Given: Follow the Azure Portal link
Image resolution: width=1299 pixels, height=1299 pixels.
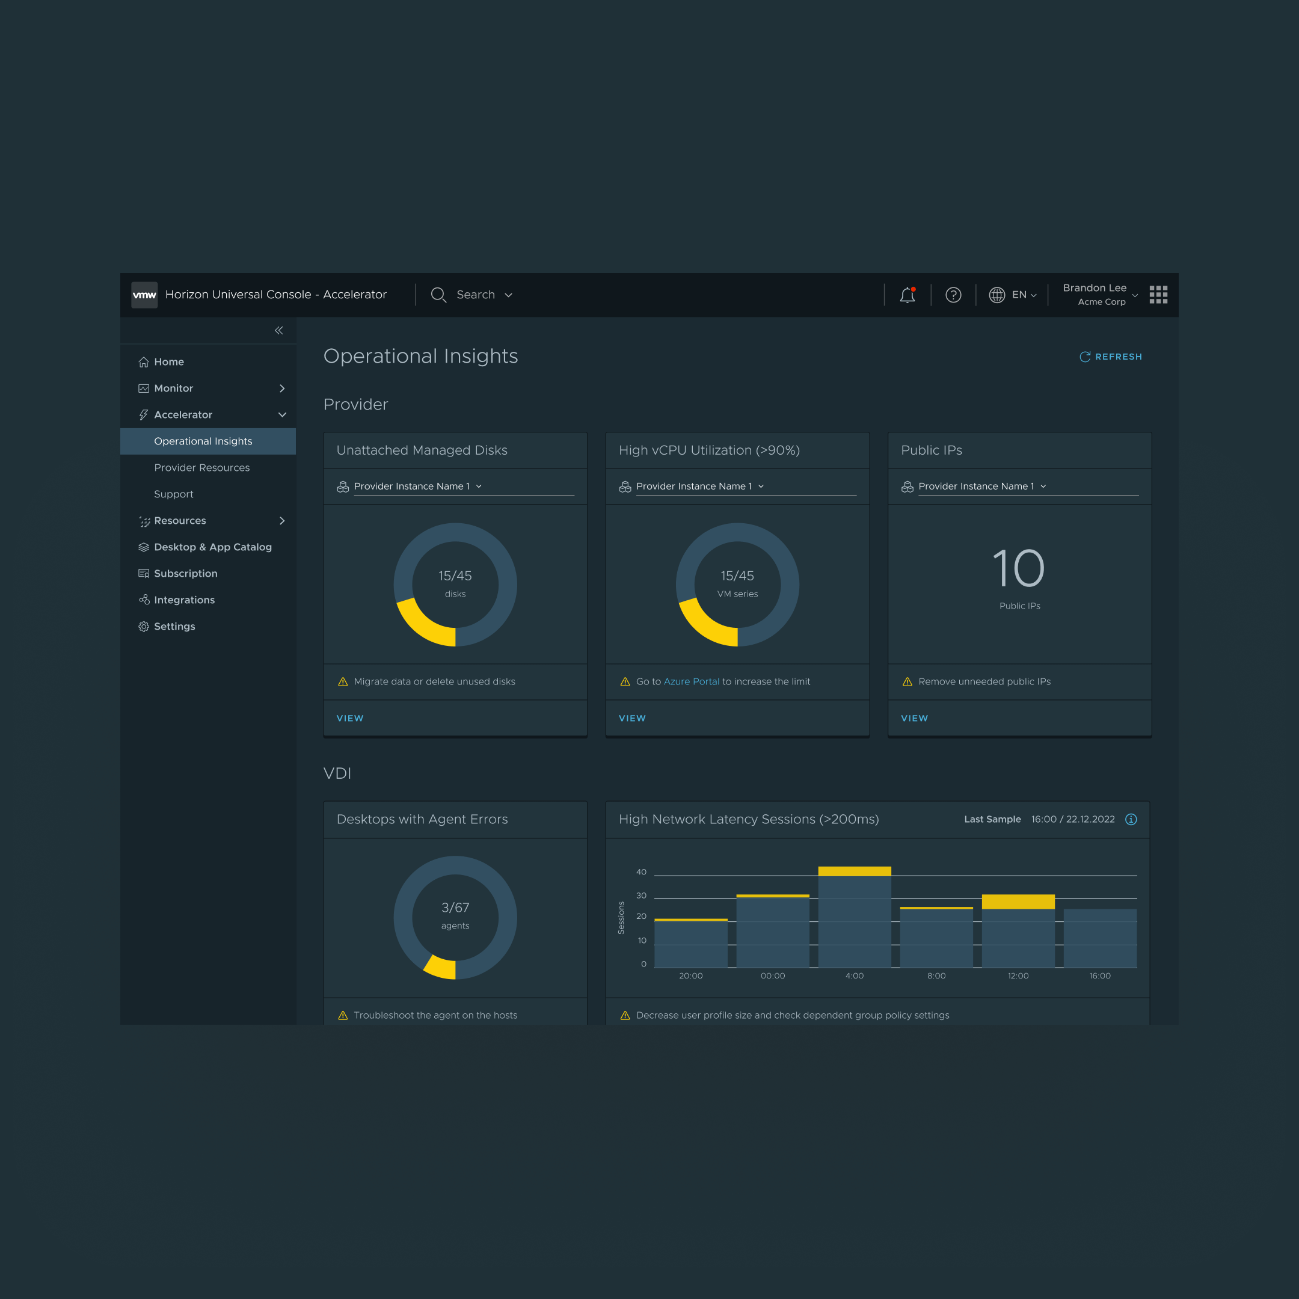Looking at the screenshot, I should tap(691, 681).
